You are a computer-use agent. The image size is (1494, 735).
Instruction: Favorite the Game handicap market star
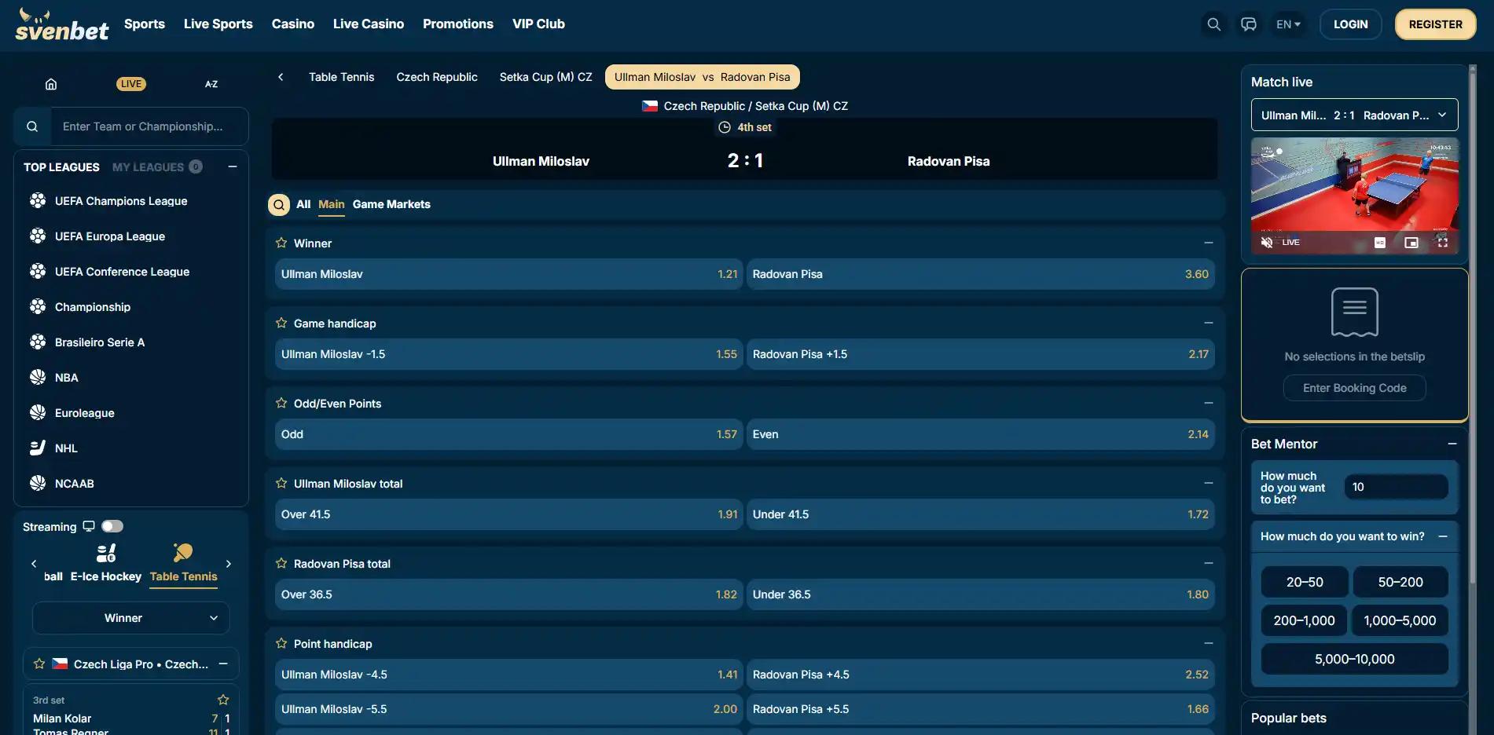[281, 324]
